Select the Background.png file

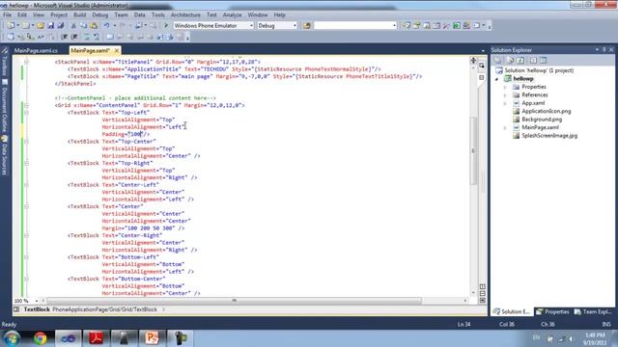click(x=542, y=120)
